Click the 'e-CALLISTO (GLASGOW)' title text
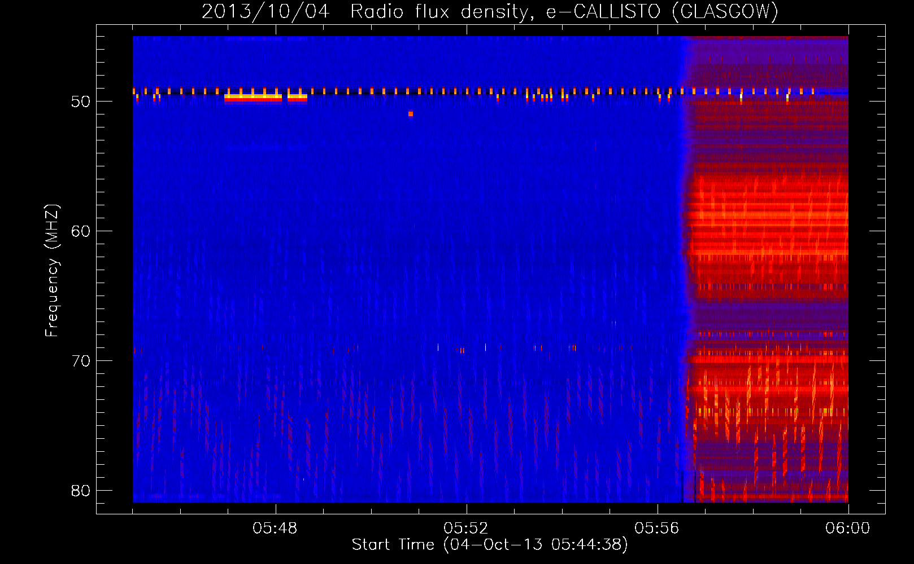This screenshot has width=914, height=564. 662,12
